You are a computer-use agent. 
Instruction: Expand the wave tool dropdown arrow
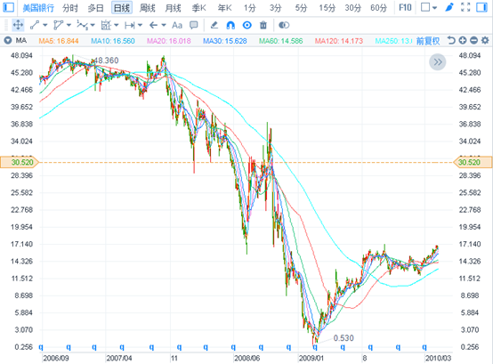(93, 25)
